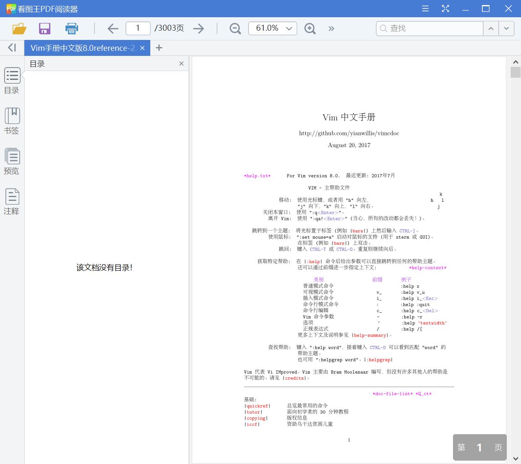This screenshot has height=464, width=521.
Task: Add a new tab with plus button
Action: (x=159, y=48)
